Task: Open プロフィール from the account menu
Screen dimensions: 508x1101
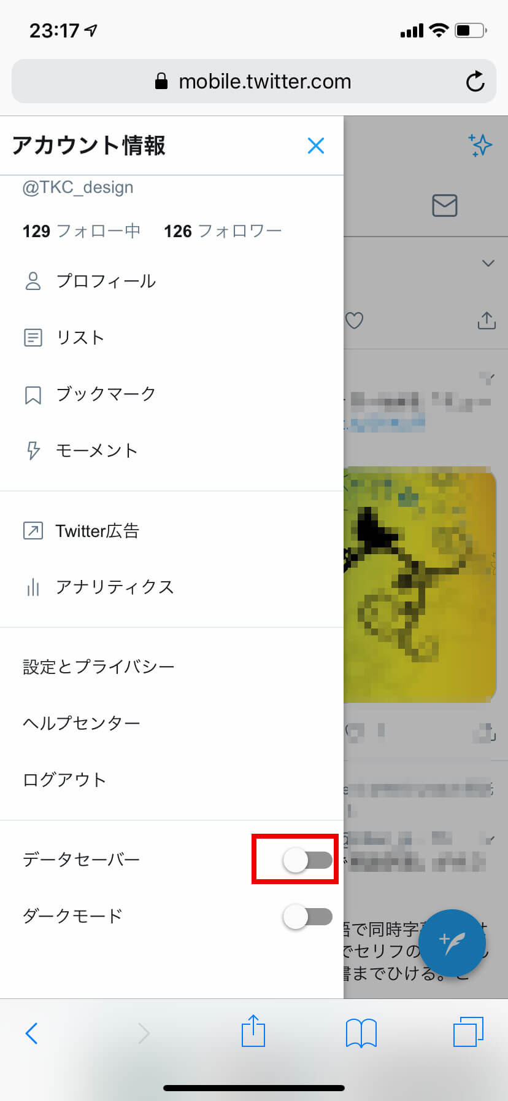Action: pyautogui.click(x=172, y=281)
